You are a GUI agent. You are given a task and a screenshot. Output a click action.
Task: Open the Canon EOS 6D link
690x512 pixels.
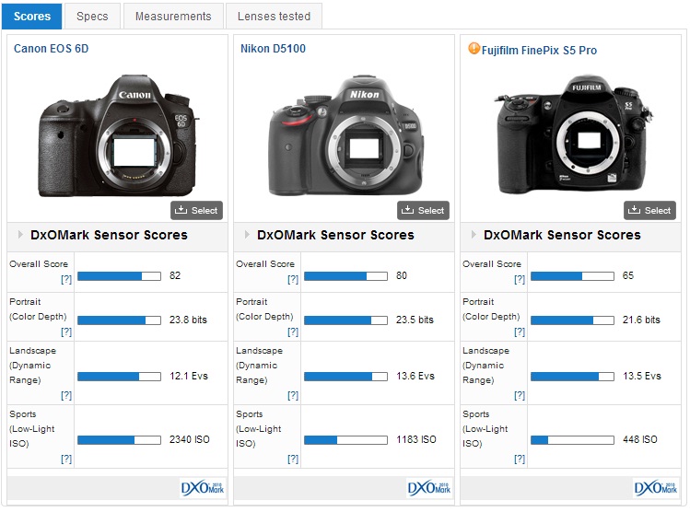coord(51,49)
